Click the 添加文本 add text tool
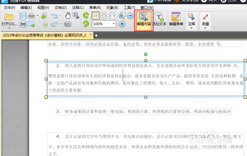 click(160, 19)
